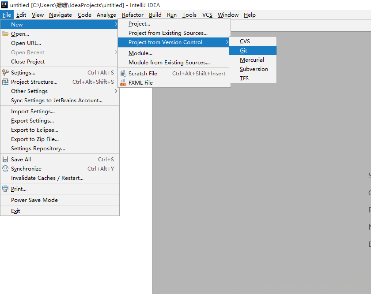371x294 pixels.
Task: Choose Exit from File menu
Action: [x=60, y=211]
